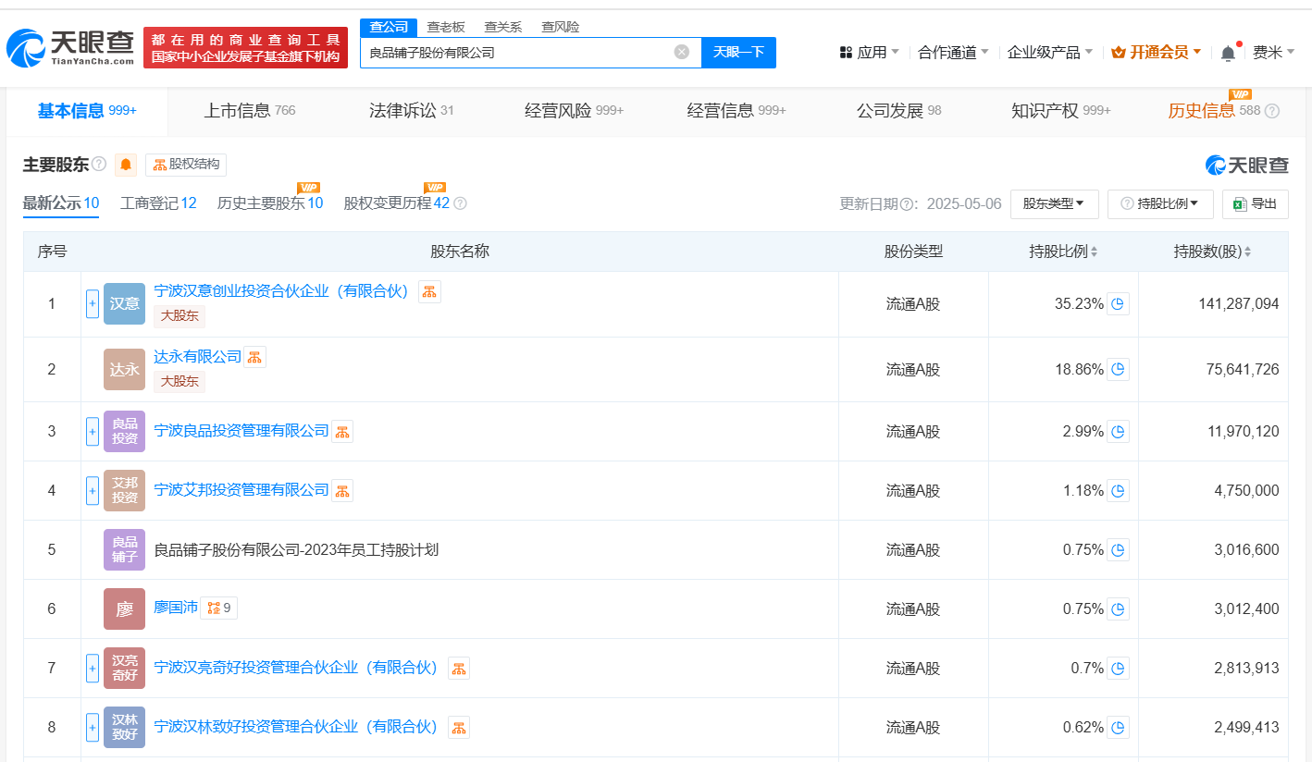This screenshot has width=1312, height=762.
Task: Open the 股东类型 filter dropdown
Action: (x=1054, y=203)
